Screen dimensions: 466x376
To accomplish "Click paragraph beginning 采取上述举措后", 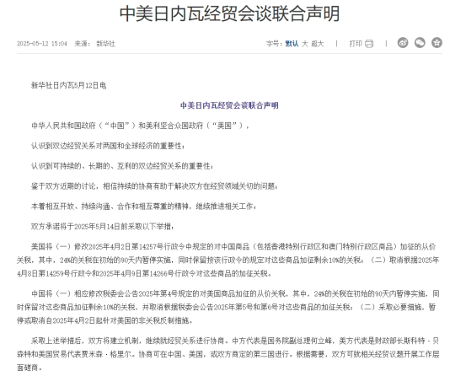I will coord(228,354).
